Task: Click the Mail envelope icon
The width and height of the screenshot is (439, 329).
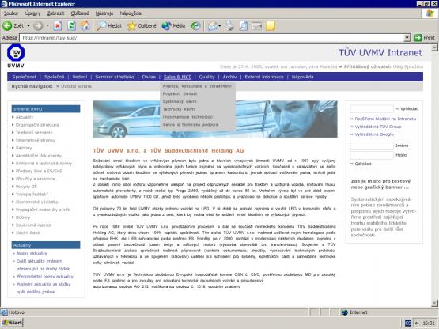Action: coord(213,26)
